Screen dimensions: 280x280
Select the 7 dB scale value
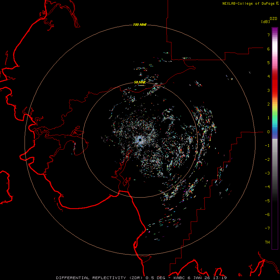[268, 35]
